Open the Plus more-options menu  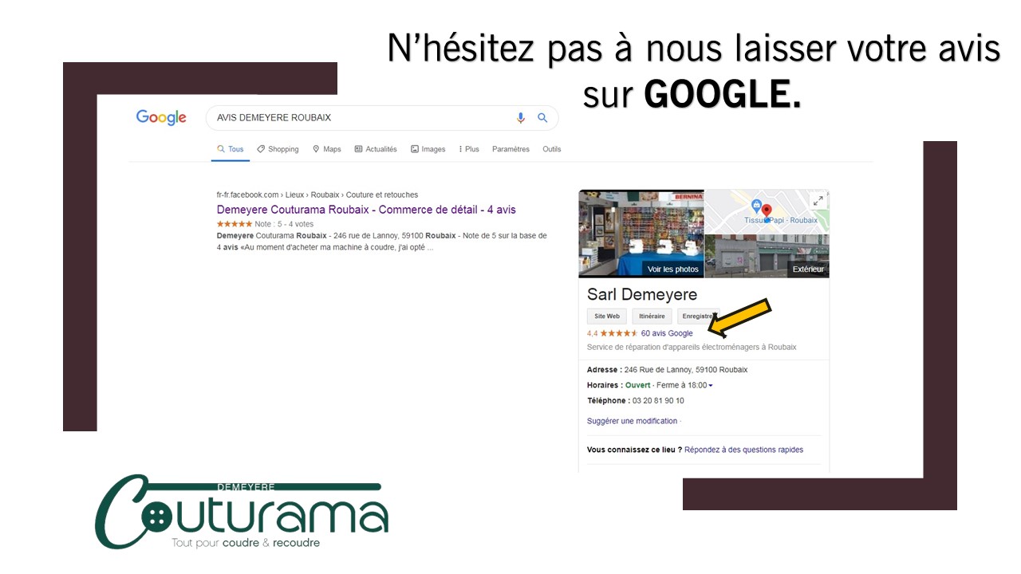[x=469, y=149]
